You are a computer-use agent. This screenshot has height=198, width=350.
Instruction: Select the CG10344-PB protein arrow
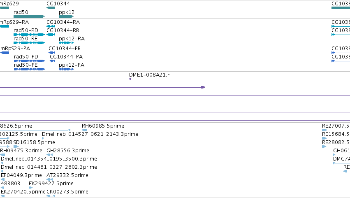(52, 53)
